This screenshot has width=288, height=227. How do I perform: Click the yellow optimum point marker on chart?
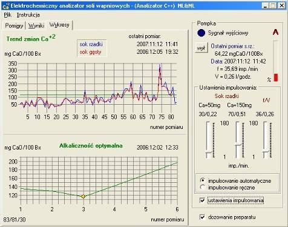click(83, 196)
